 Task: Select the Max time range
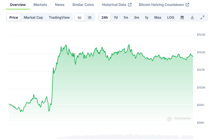tap(158, 18)
